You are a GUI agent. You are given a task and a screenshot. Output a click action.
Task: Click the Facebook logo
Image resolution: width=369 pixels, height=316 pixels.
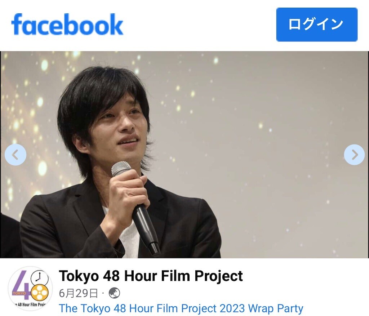[67, 24]
